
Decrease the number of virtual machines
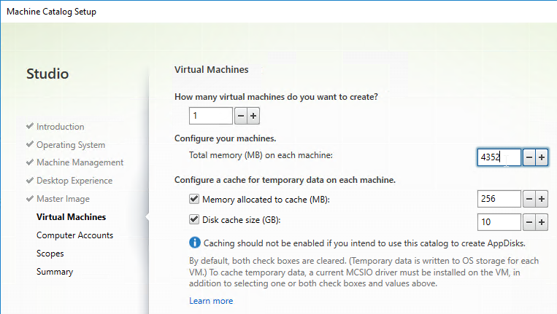click(x=240, y=116)
